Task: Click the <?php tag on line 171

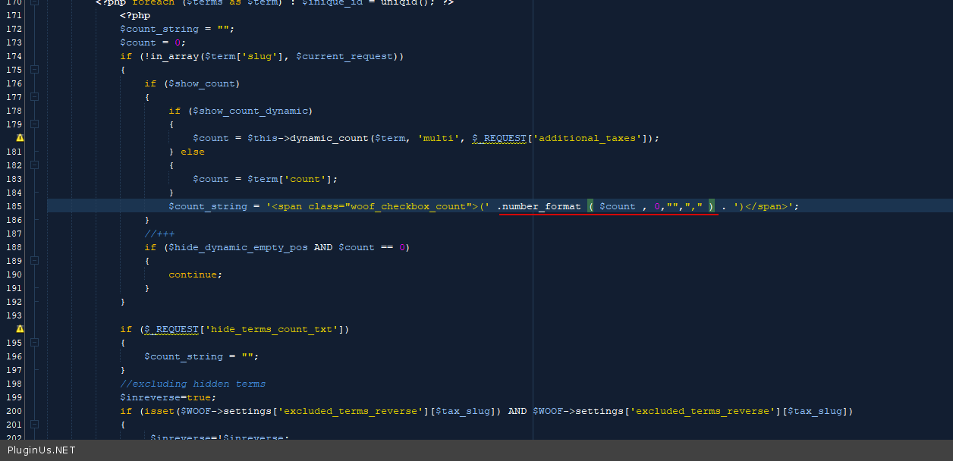Action: click(x=135, y=15)
